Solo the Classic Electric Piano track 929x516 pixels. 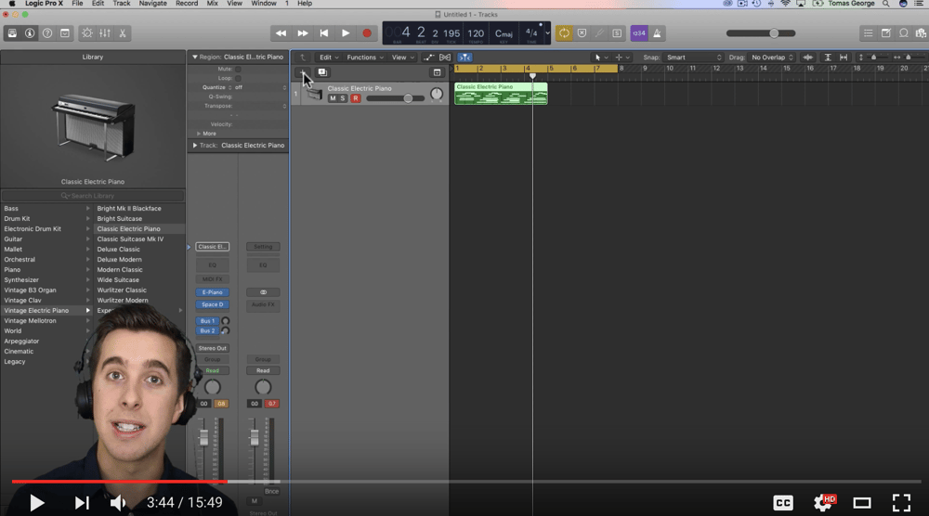click(x=343, y=98)
